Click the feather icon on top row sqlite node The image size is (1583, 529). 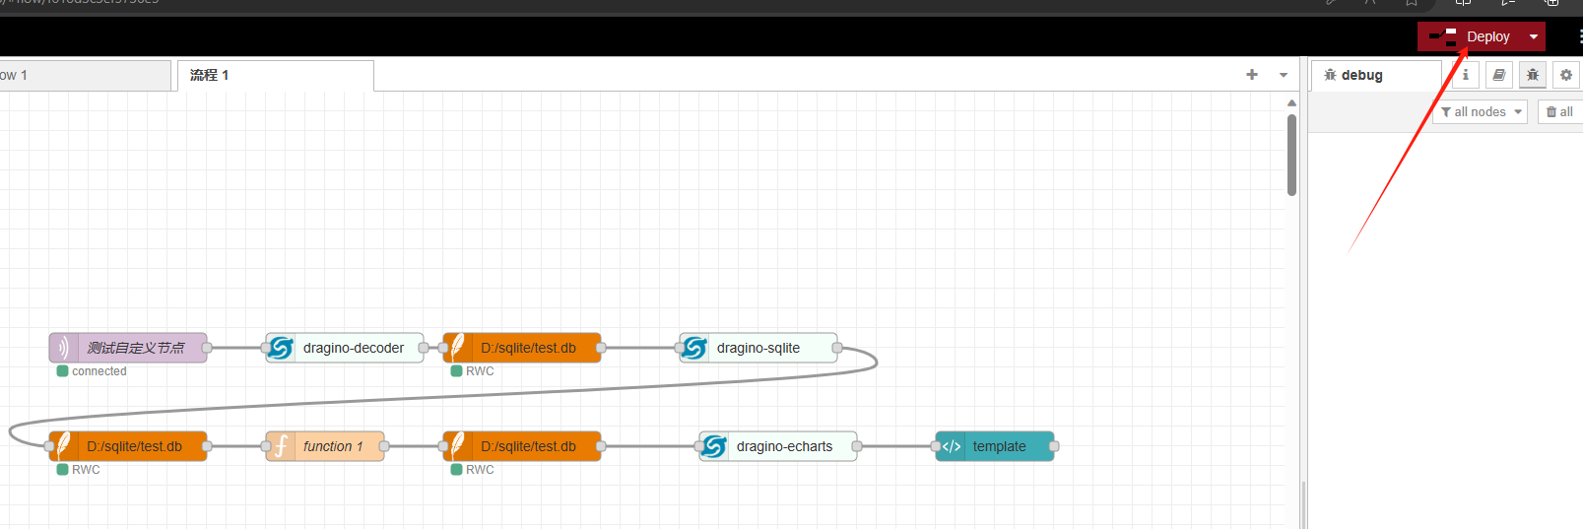458,348
